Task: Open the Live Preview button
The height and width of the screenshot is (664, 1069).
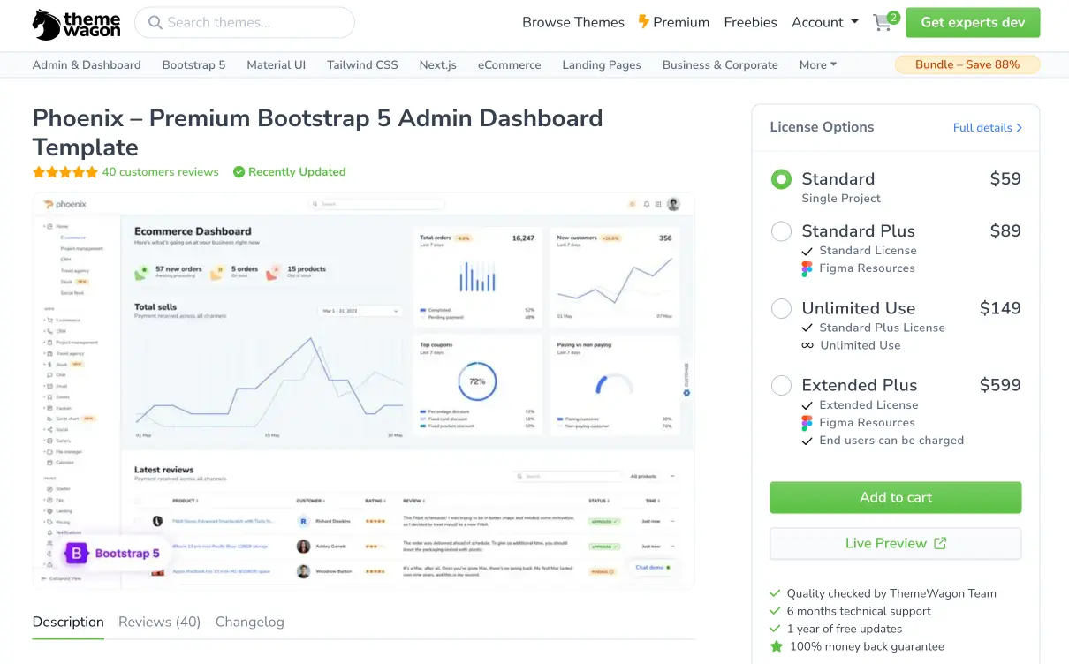Action: click(896, 543)
